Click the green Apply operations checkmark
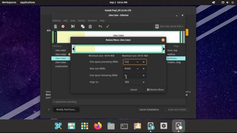Image resolution: width=237 pixels, height=133 pixels. pos(107,26)
